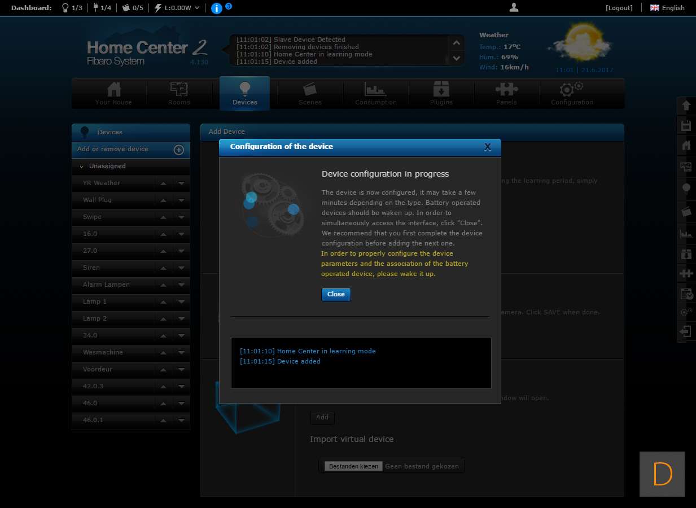Move Swipe up in the list
Image resolution: width=696 pixels, height=508 pixels.
163,217
